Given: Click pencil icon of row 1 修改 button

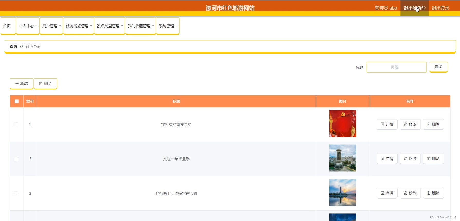Looking at the screenshot, I should point(405,124).
